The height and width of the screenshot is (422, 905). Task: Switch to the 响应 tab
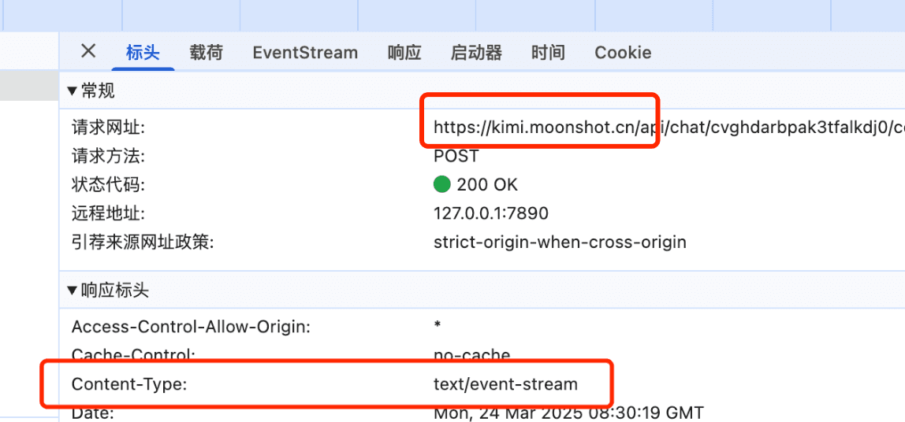point(404,53)
